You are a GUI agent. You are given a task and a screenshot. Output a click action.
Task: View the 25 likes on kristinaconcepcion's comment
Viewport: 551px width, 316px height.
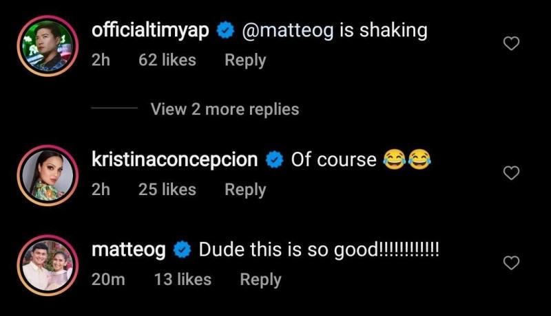pos(167,190)
